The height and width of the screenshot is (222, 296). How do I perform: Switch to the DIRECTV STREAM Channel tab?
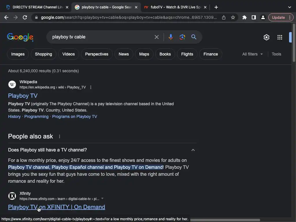pyautogui.click(x=37, y=7)
